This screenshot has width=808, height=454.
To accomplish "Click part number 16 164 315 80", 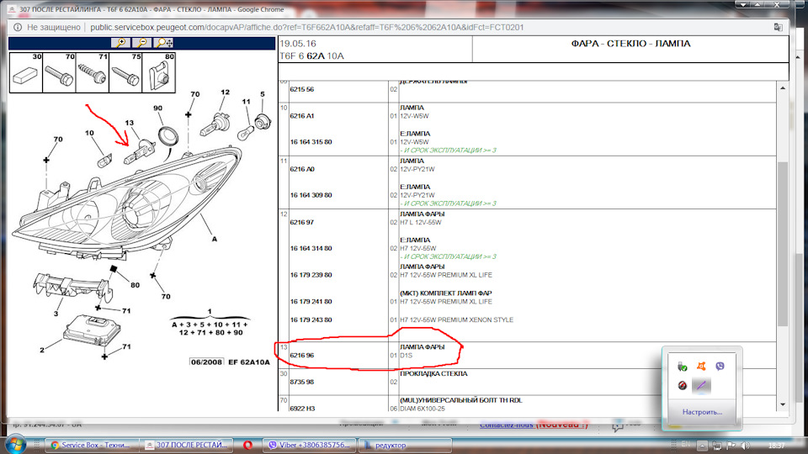I will [311, 142].
